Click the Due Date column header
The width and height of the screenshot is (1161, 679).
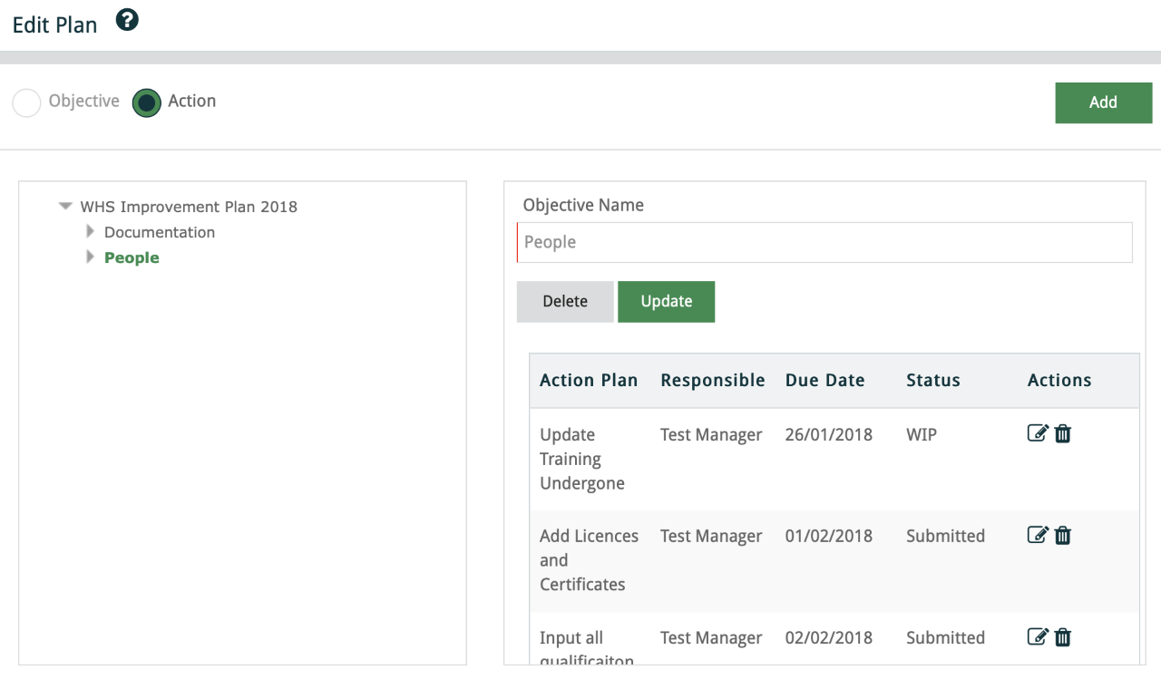tap(824, 381)
